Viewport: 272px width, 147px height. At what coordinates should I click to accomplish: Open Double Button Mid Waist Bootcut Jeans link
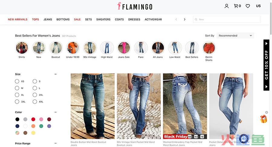pos(88,144)
